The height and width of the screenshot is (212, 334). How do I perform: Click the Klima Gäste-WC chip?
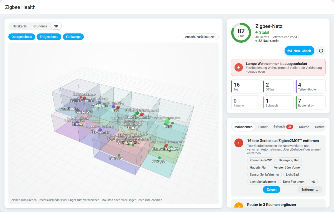tap(261, 160)
